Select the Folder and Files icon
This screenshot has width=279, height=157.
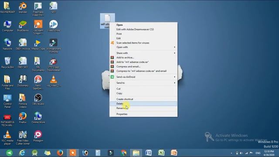(7, 82)
